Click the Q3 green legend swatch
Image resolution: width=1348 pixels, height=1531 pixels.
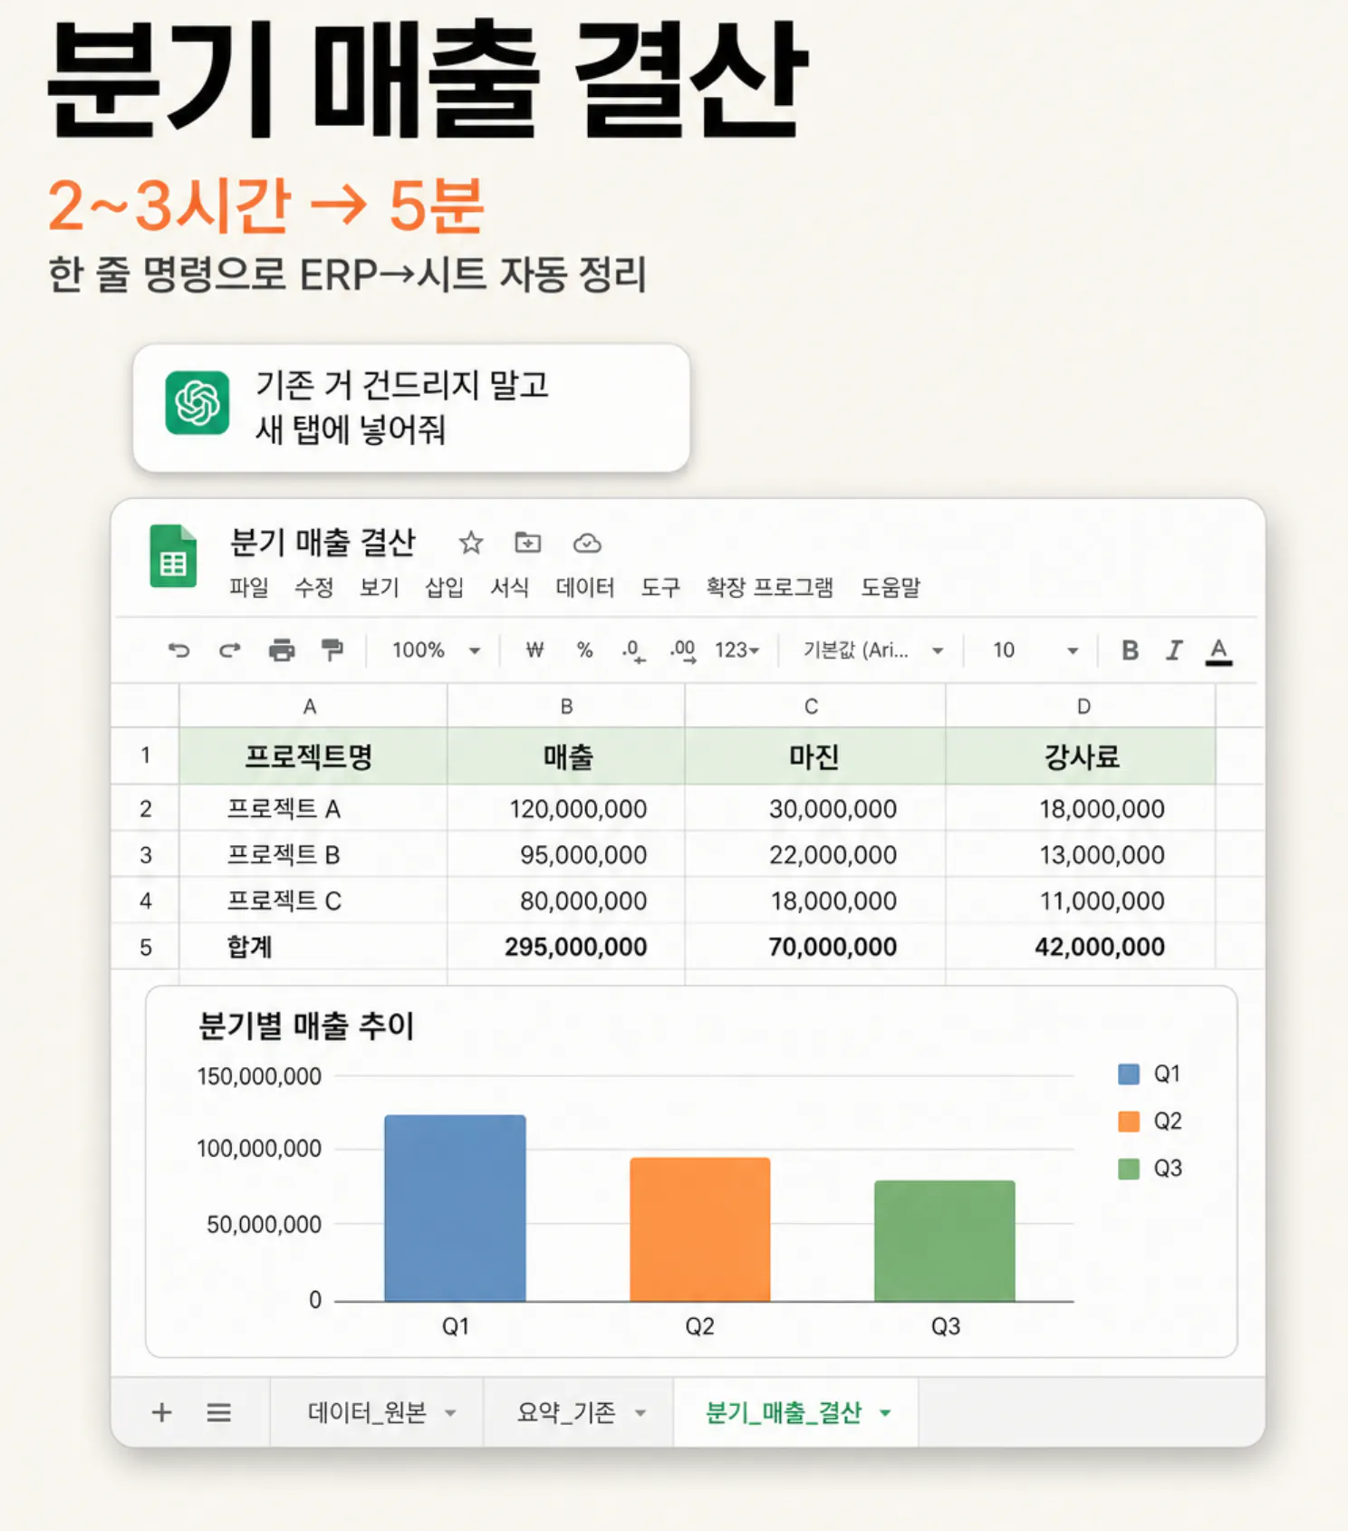(x=1129, y=1169)
